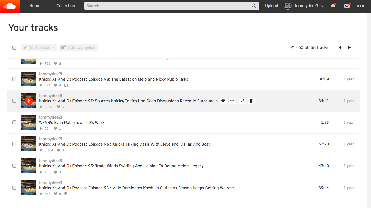This screenshot has width=371, height=208.
Task: Select the Episode 97 track checkbox
Action: (x=14, y=101)
